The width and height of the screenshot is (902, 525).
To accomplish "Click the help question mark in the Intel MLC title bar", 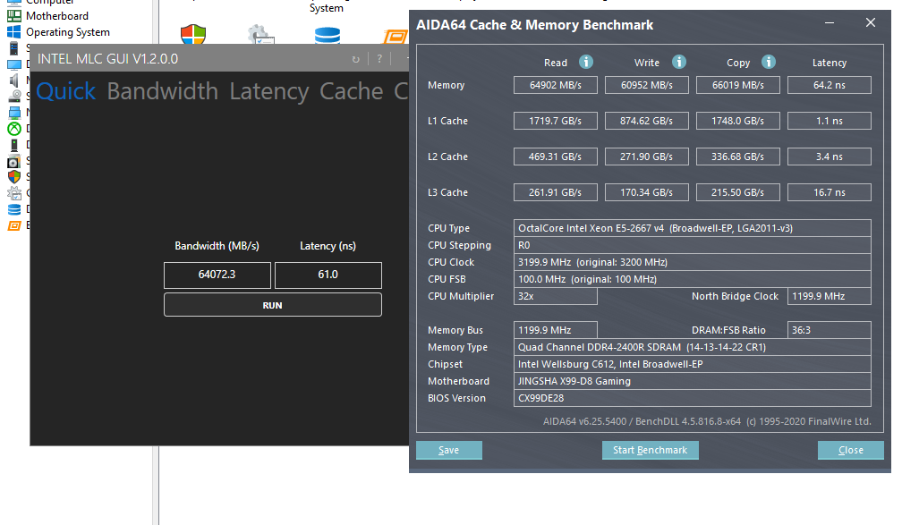I will [x=379, y=59].
